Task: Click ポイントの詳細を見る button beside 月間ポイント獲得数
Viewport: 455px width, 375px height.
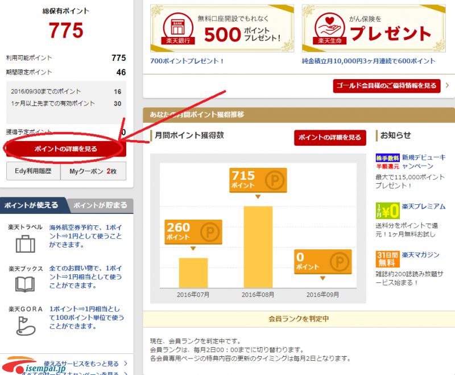Action: (x=330, y=138)
